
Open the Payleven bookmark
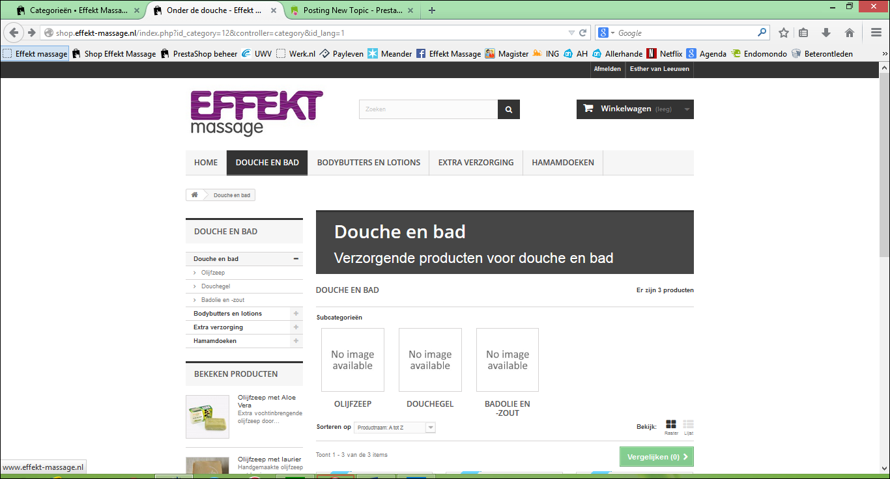click(341, 54)
